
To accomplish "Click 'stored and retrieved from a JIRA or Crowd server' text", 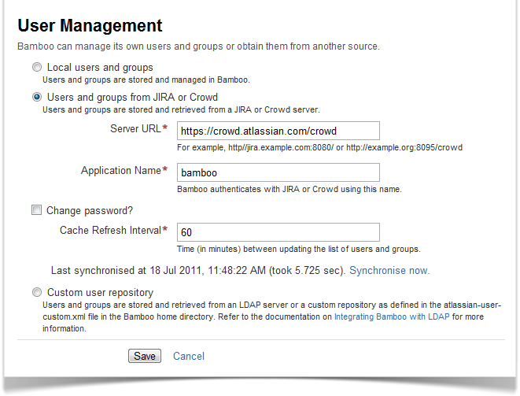I will (181, 110).
